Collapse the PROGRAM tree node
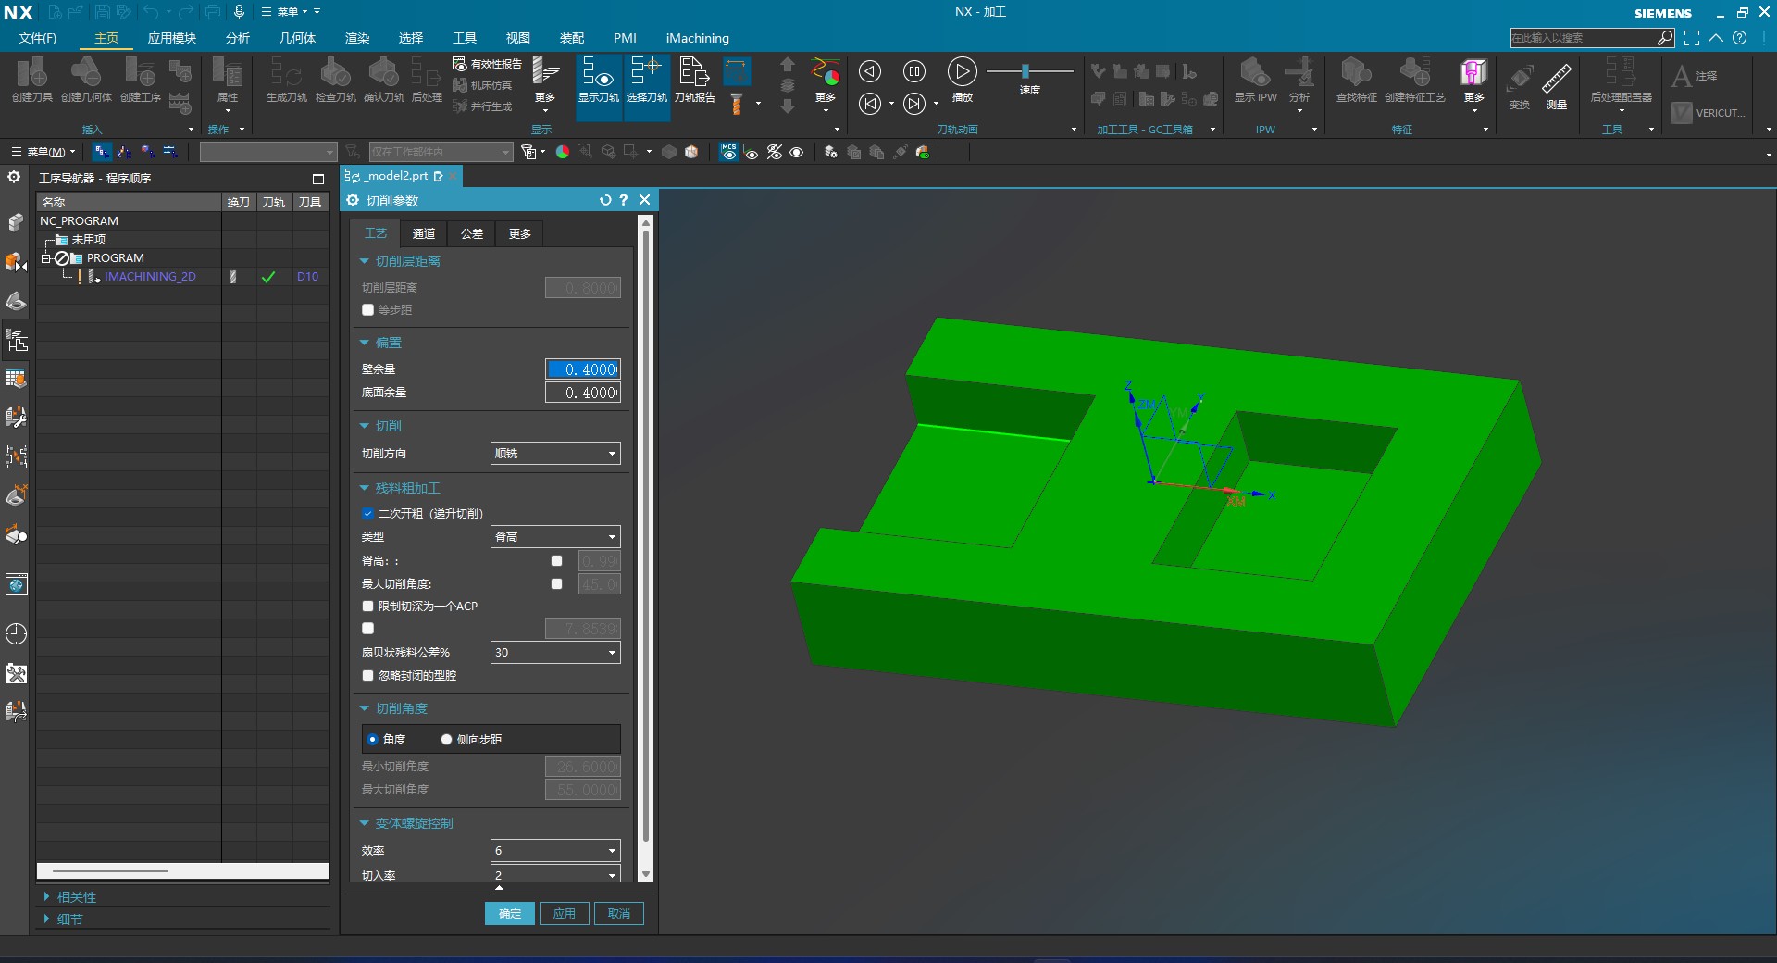 45,258
